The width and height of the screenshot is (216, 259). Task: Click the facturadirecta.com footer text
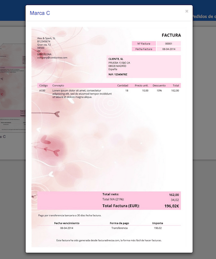[x=109, y=240]
